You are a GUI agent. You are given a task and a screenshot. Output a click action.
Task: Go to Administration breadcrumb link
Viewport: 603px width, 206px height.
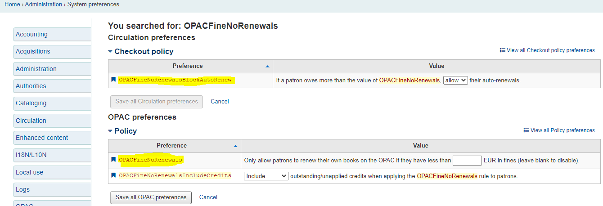[x=44, y=4]
